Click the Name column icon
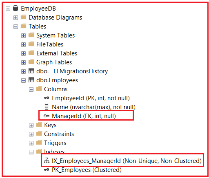This screenshot has width=209, height=178. 47,107
